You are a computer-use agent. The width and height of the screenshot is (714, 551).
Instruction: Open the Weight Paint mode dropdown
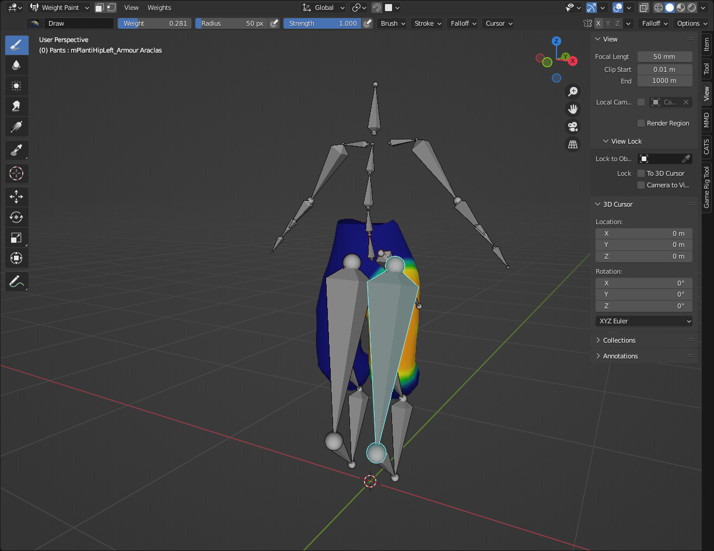(x=59, y=8)
